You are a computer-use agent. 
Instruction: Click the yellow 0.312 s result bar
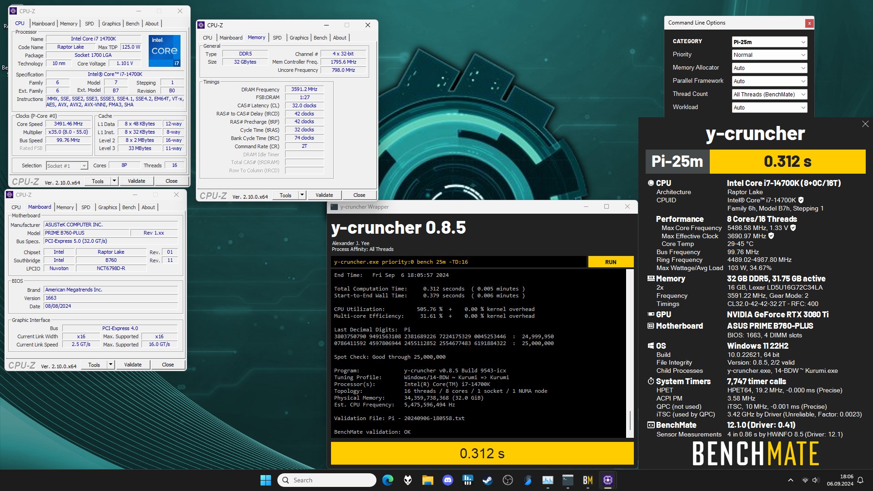click(x=482, y=453)
